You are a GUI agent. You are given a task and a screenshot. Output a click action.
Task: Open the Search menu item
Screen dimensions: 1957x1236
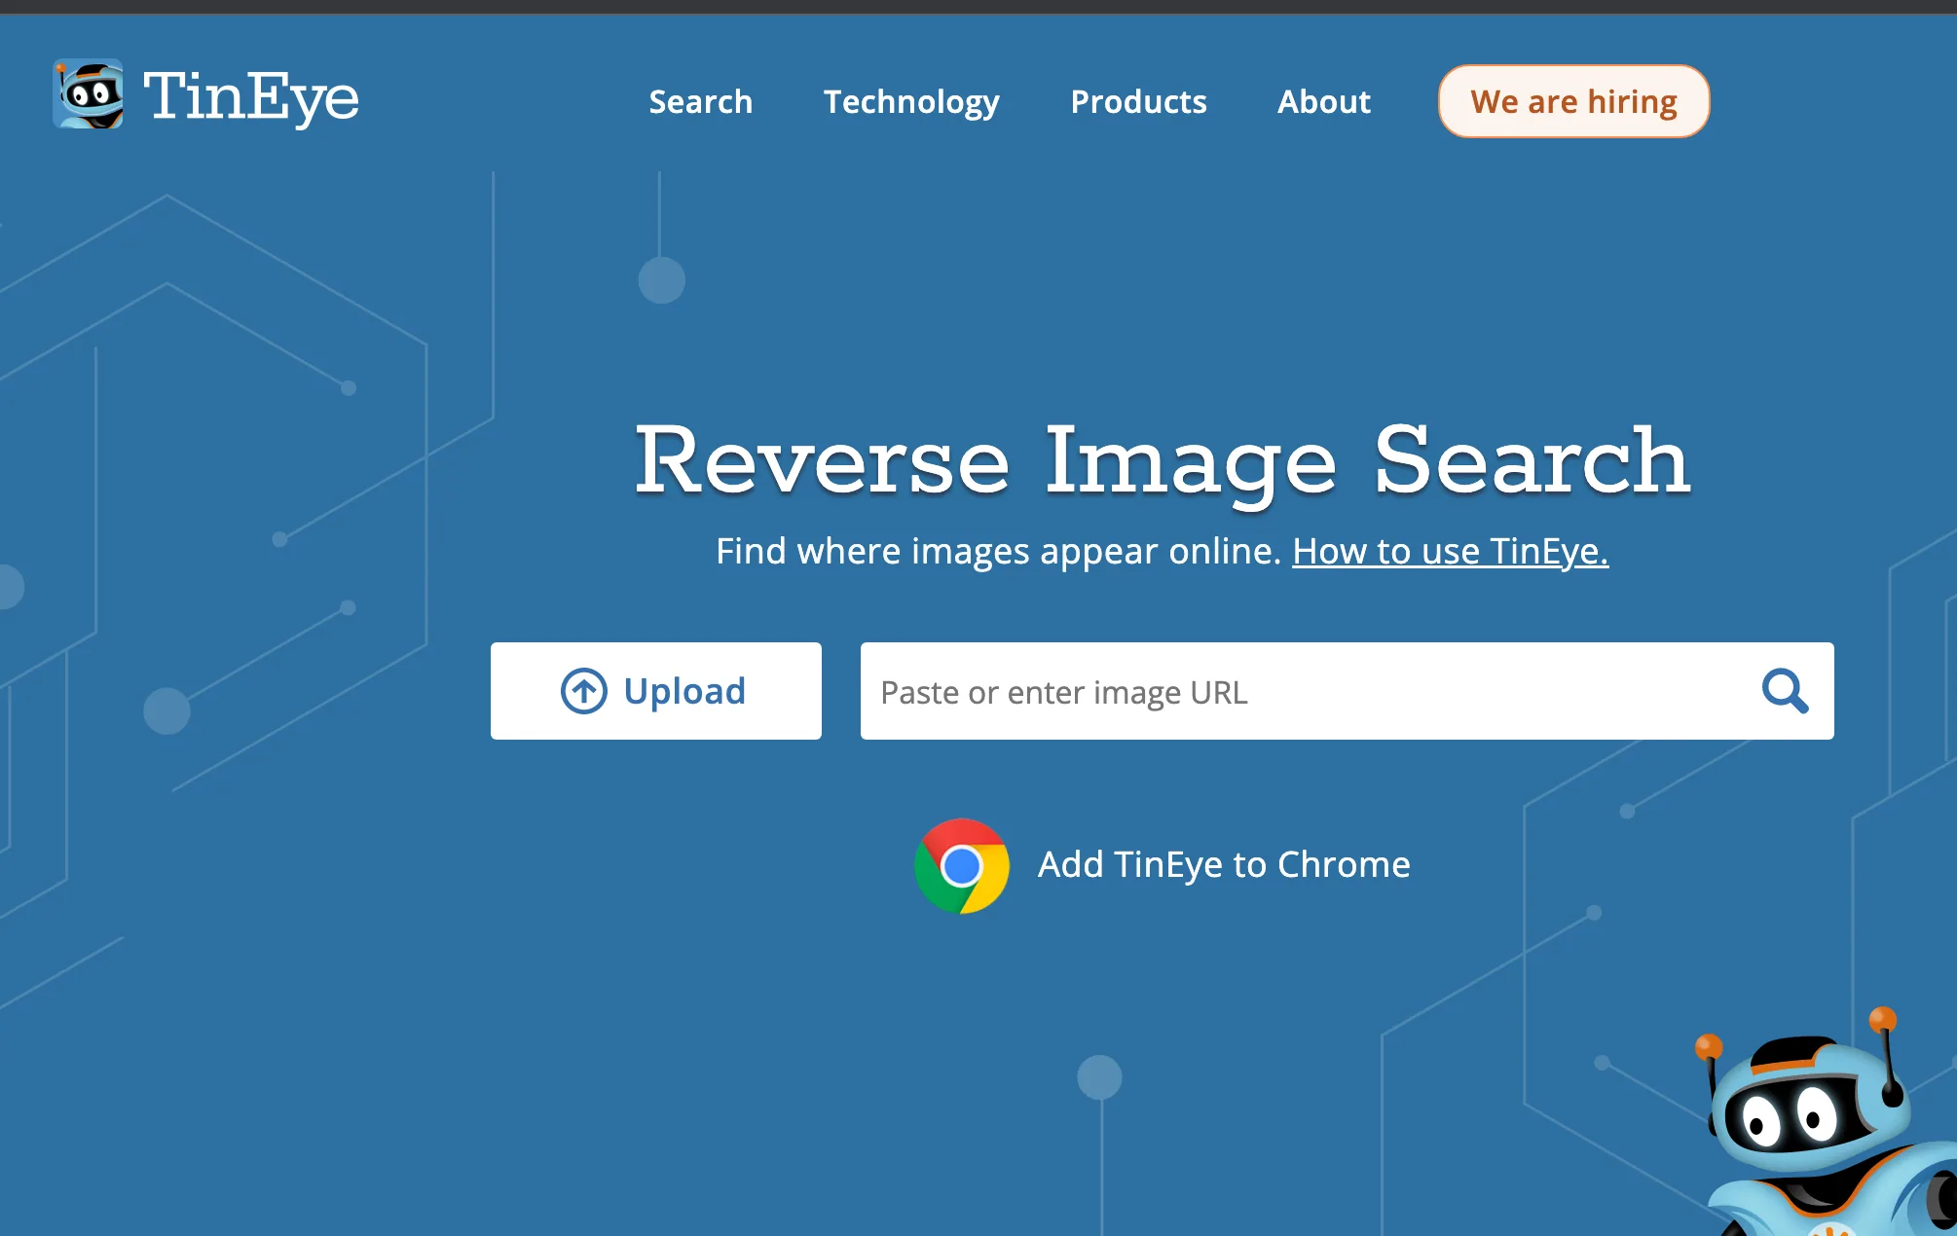(x=701, y=101)
